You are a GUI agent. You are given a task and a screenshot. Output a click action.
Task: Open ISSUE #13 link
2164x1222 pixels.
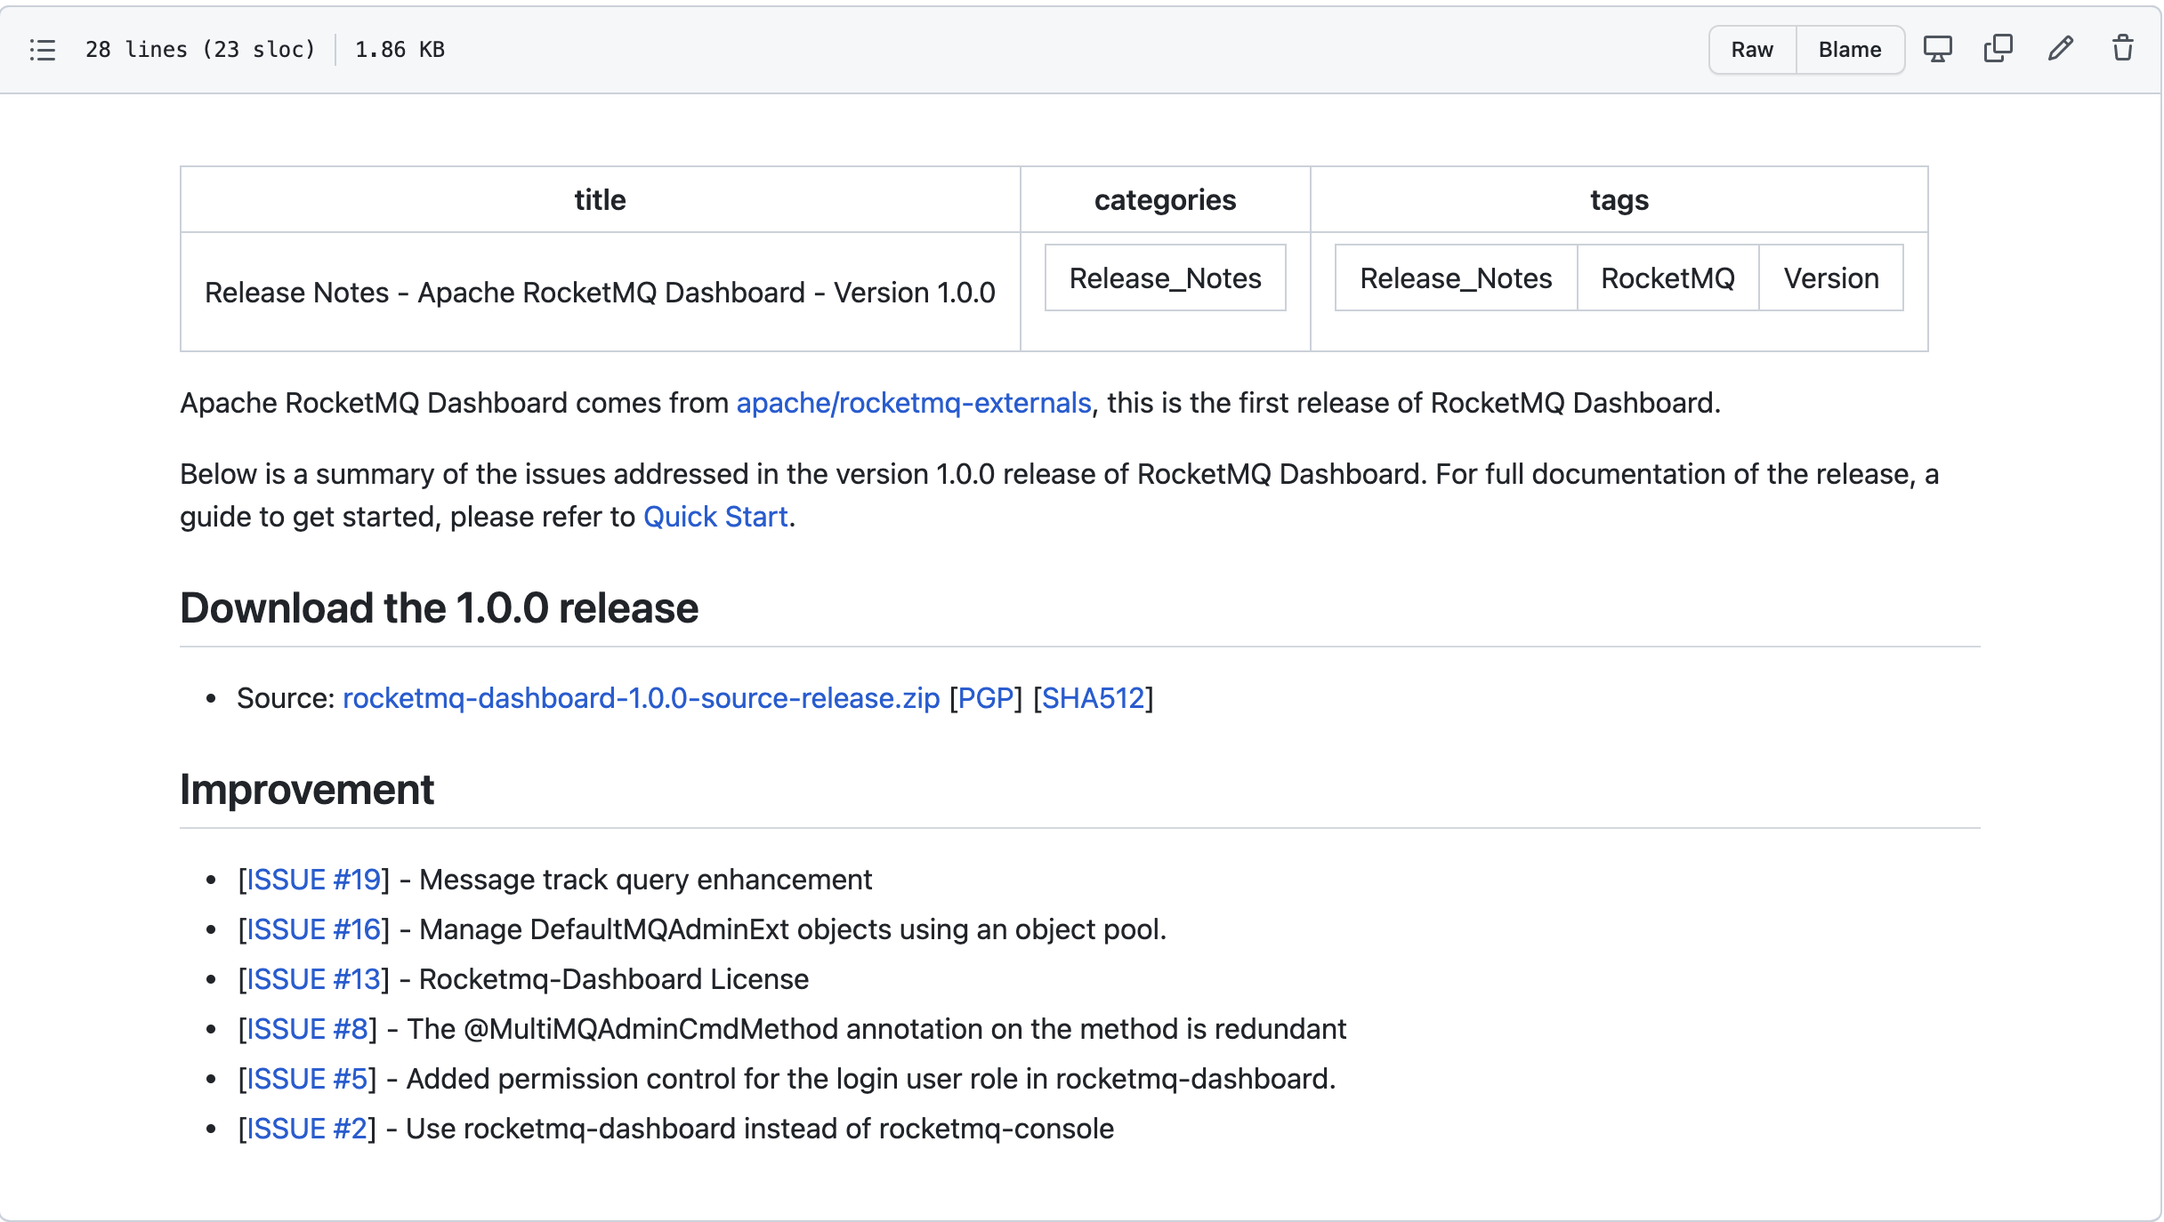313,979
